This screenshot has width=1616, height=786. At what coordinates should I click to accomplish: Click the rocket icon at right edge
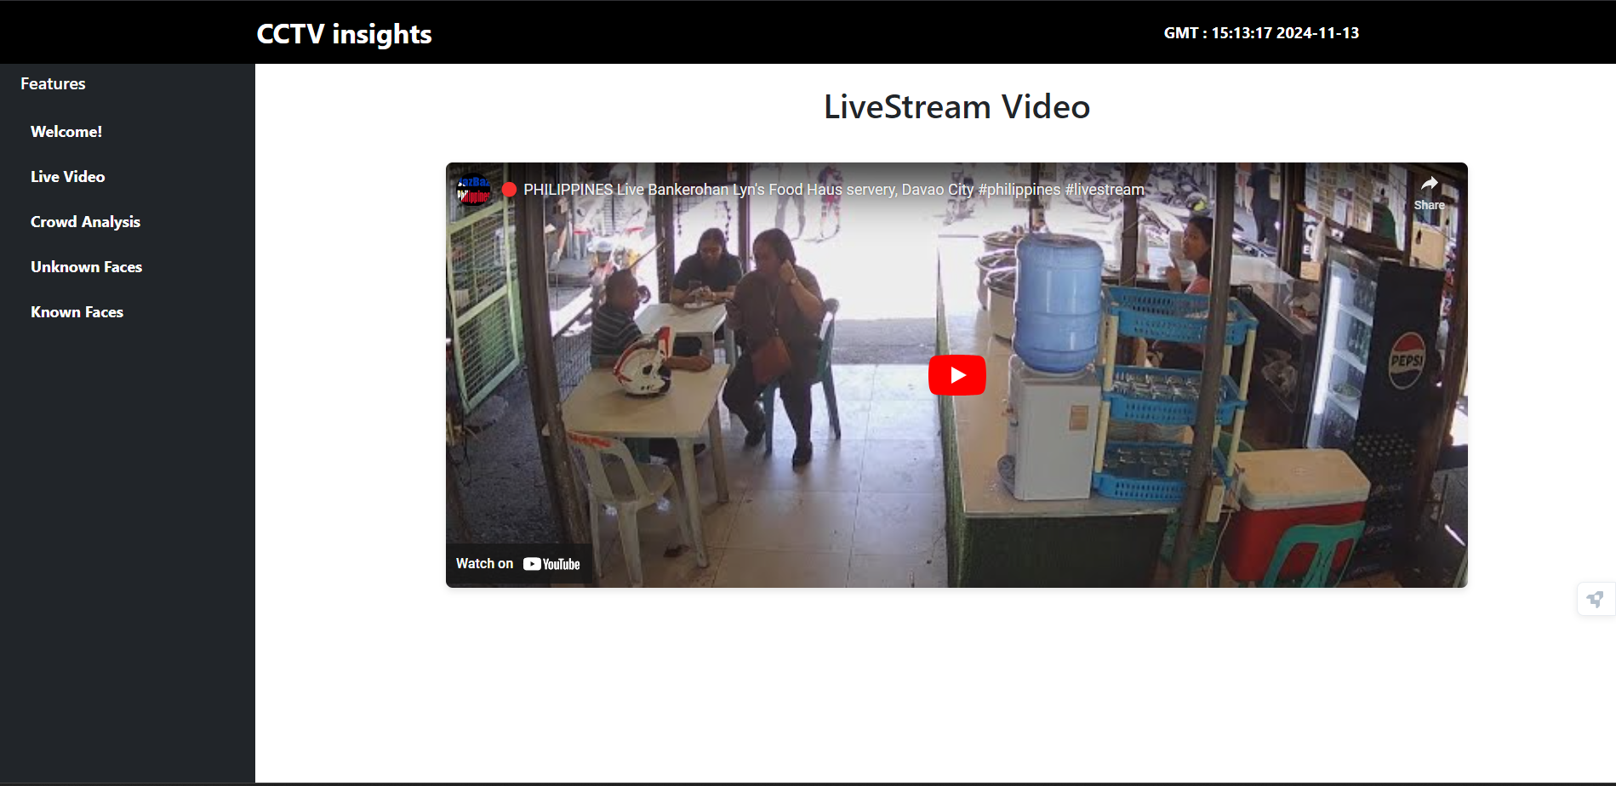(x=1596, y=600)
